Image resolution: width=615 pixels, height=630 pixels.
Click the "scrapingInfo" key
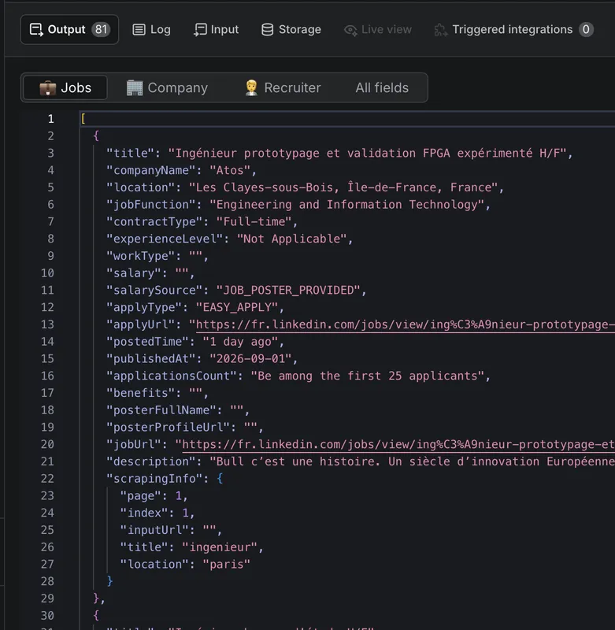[x=154, y=479]
